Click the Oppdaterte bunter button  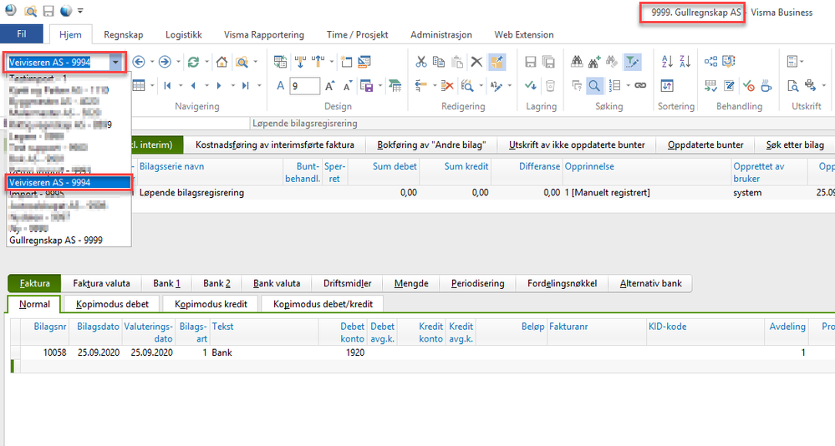coord(705,144)
